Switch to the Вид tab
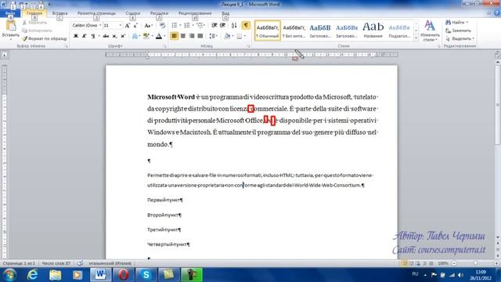 225,13
